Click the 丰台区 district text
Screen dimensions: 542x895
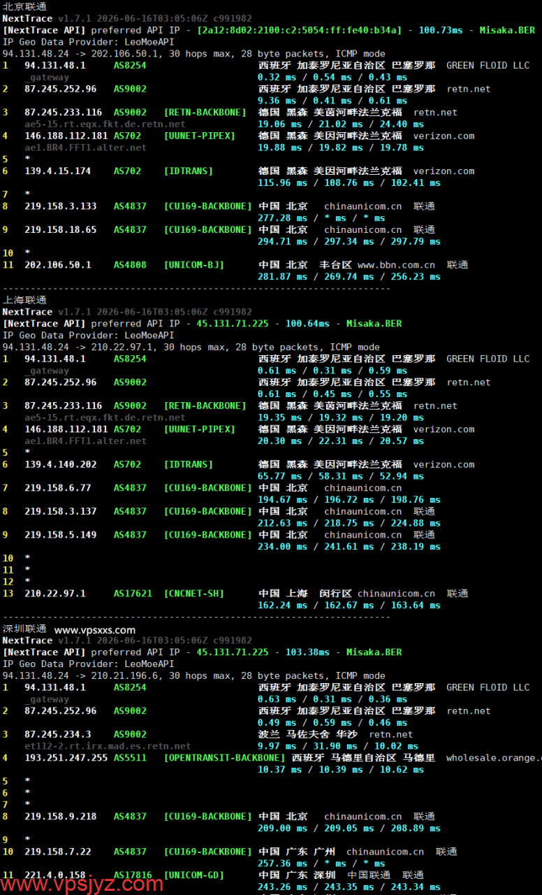pyautogui.click(x=335, y=265)
